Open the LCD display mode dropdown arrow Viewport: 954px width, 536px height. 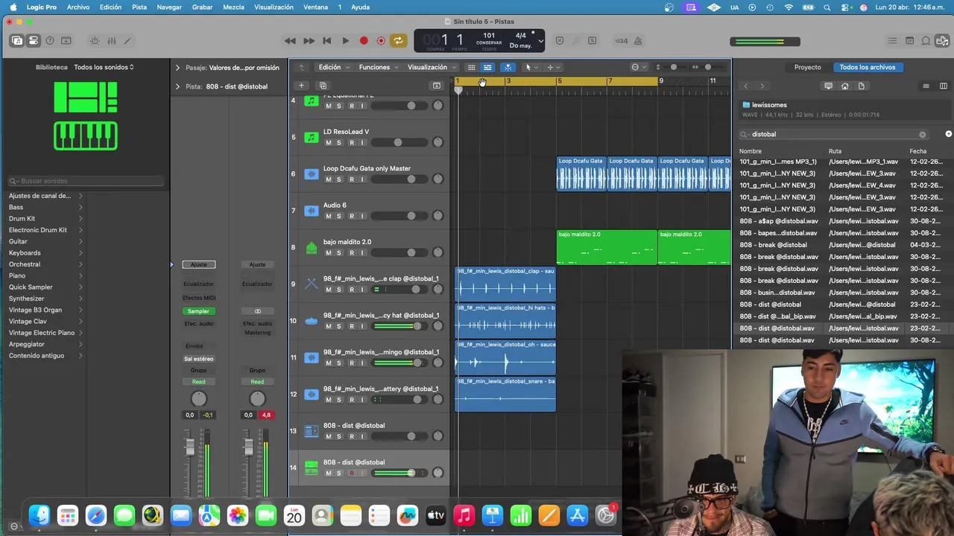pos(540,41)
